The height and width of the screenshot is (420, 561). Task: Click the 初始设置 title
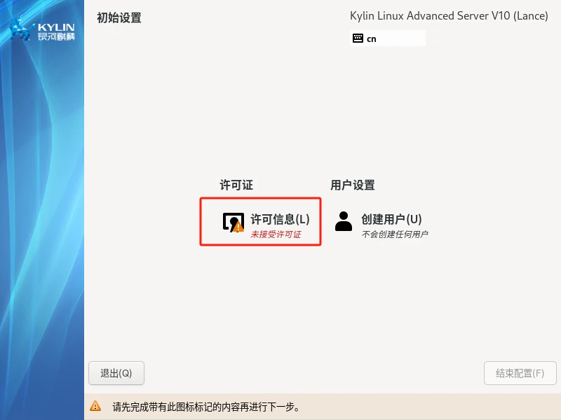(x=119, y=18)
